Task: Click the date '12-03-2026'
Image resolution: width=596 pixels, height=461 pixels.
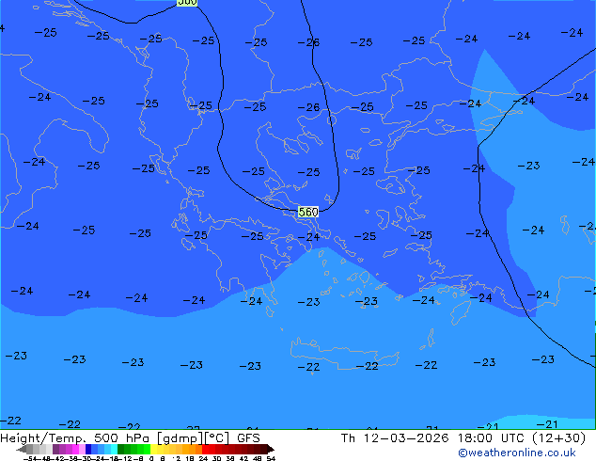Action: (406, 438)
